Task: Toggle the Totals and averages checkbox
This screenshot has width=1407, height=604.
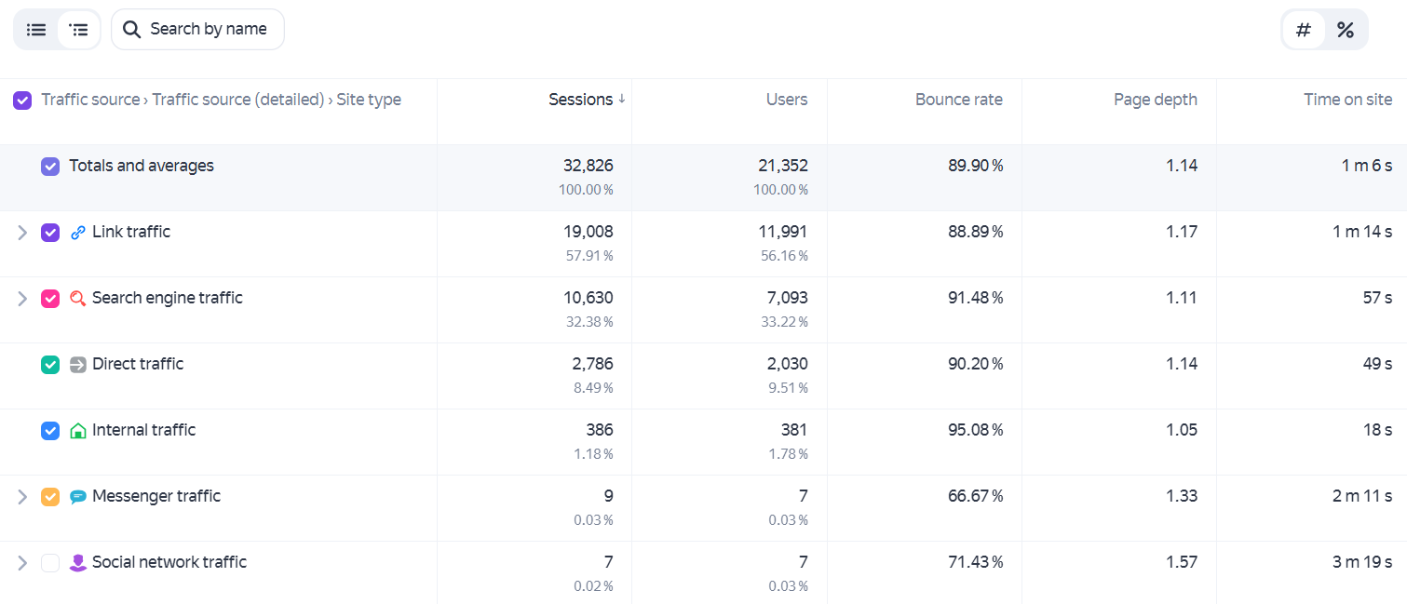Action: click(x=50, y=167)
